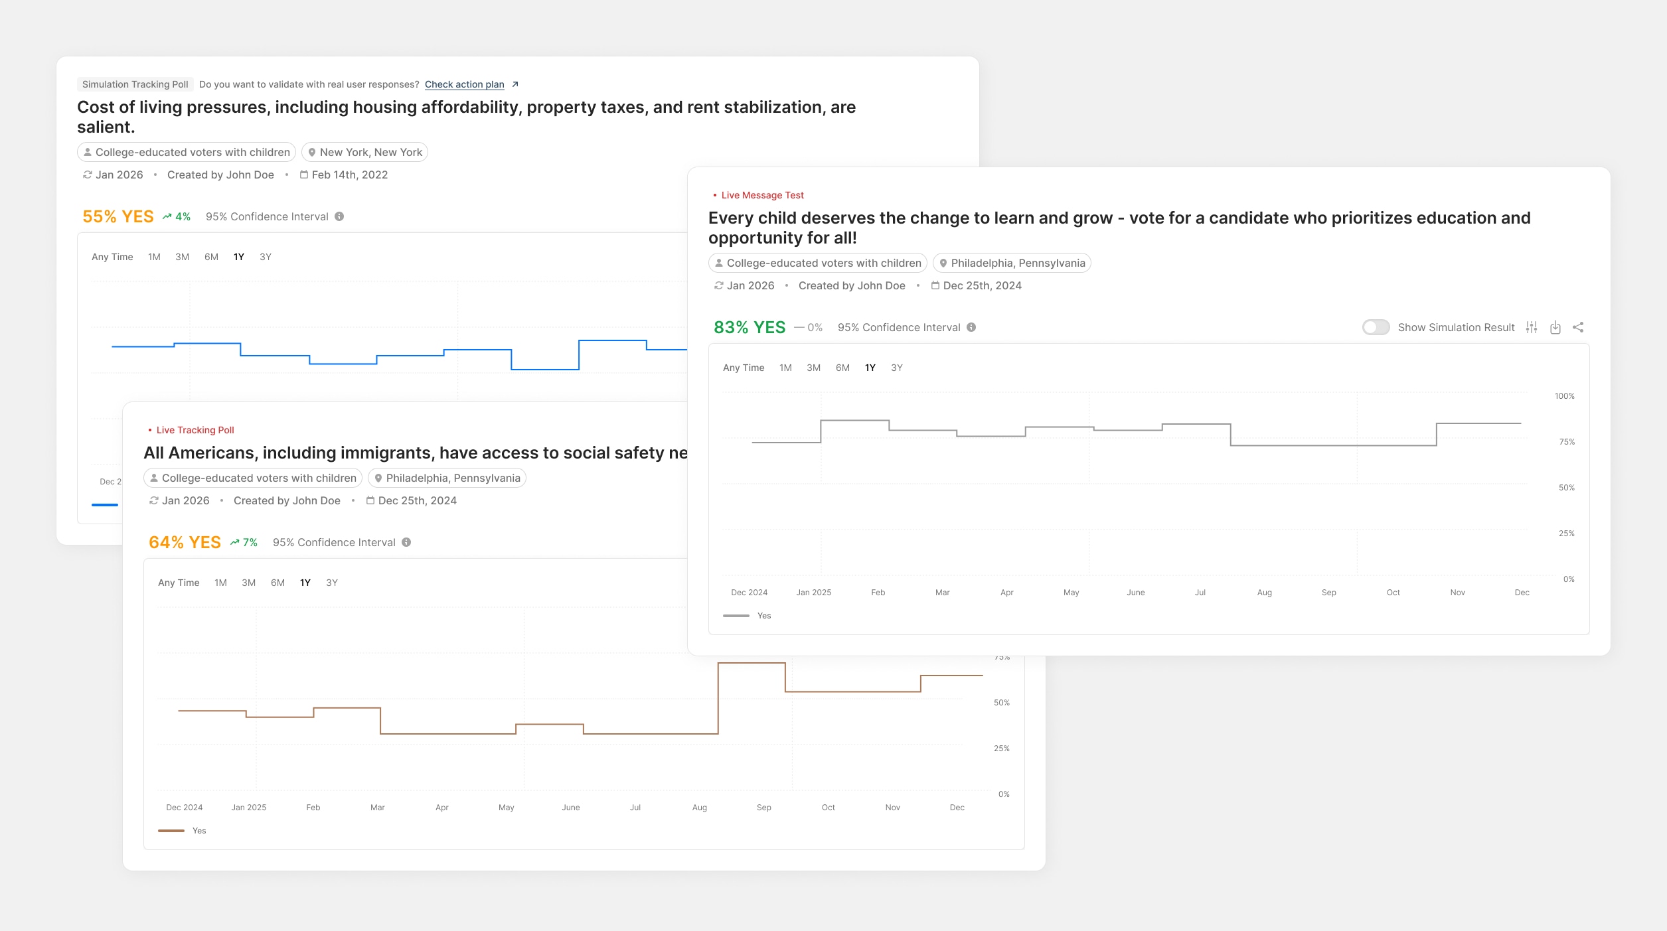This screenshot has width=1667, height=931.
Task: Select 1M range in Cost of living chart
Action: [x=154, y=257]
